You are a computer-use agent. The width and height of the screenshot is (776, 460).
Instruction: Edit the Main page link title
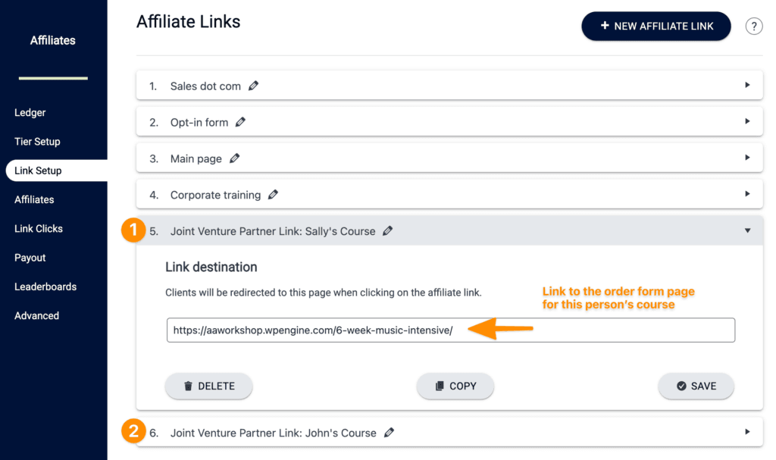pyautogui.click(x=233, y=158)
